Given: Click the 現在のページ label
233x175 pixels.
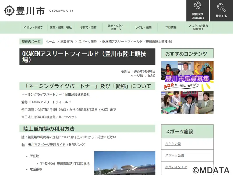Looking at the screenshot, I should pos(31,41).
